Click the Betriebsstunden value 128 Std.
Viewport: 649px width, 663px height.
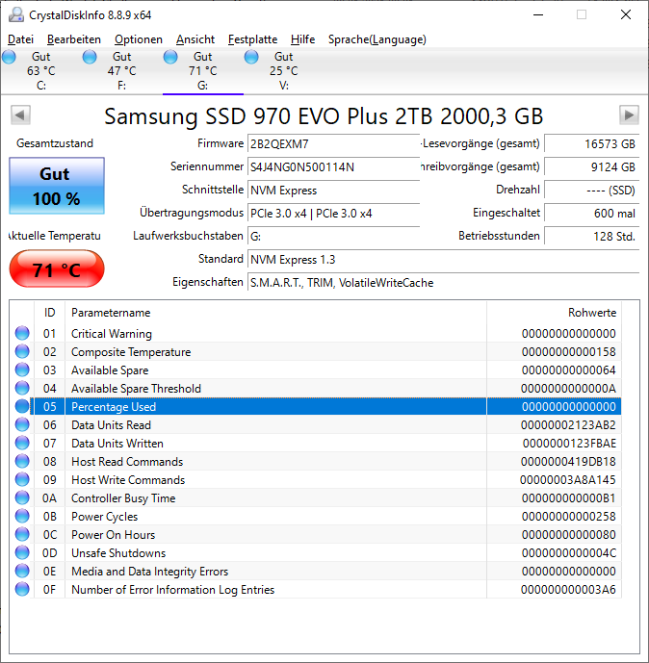(592, 236)
